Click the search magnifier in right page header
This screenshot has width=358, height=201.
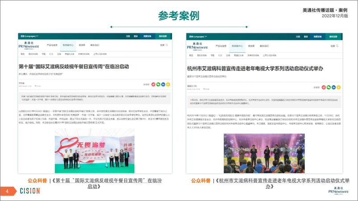[x=337, y=46]
